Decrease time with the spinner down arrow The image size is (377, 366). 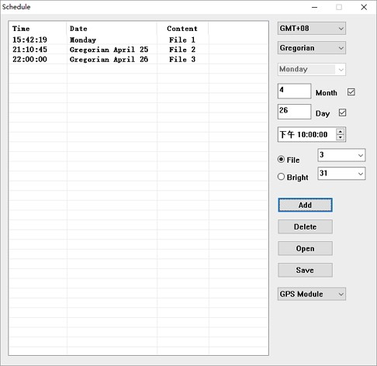click(341, 137)
